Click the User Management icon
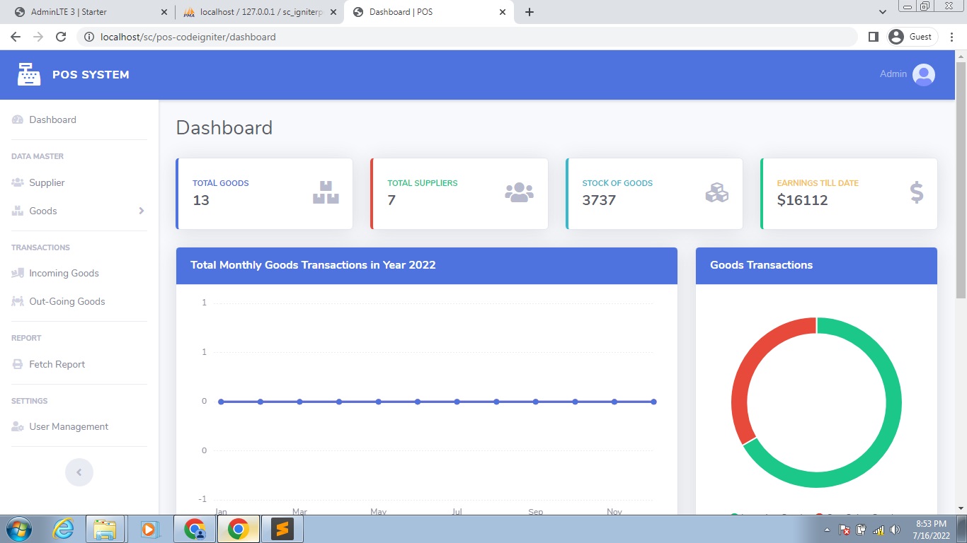 point(16,426)
